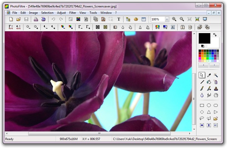Screen dimensions: 227x148
Task: Click Gamma plus icon
Action: tap(88, 27)
